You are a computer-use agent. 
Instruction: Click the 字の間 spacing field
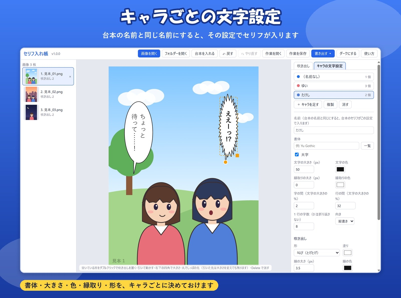click(304, 206)
